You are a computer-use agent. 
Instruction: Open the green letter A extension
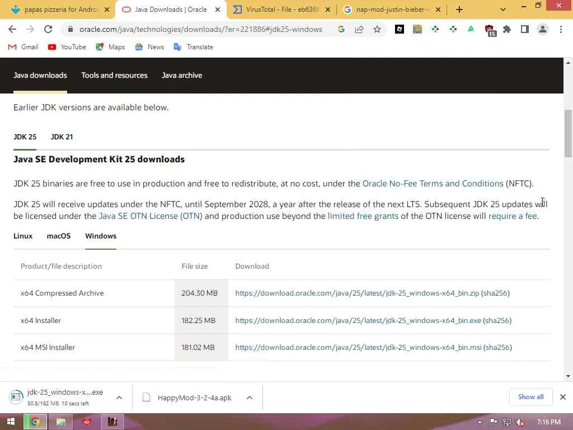(x=471, y=29)
